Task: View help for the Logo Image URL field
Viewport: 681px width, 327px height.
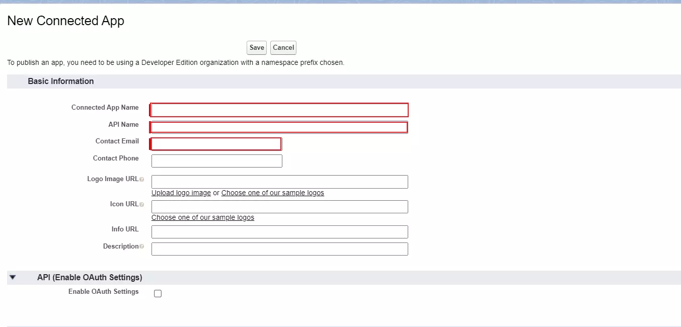Action: tap(142, 179)
